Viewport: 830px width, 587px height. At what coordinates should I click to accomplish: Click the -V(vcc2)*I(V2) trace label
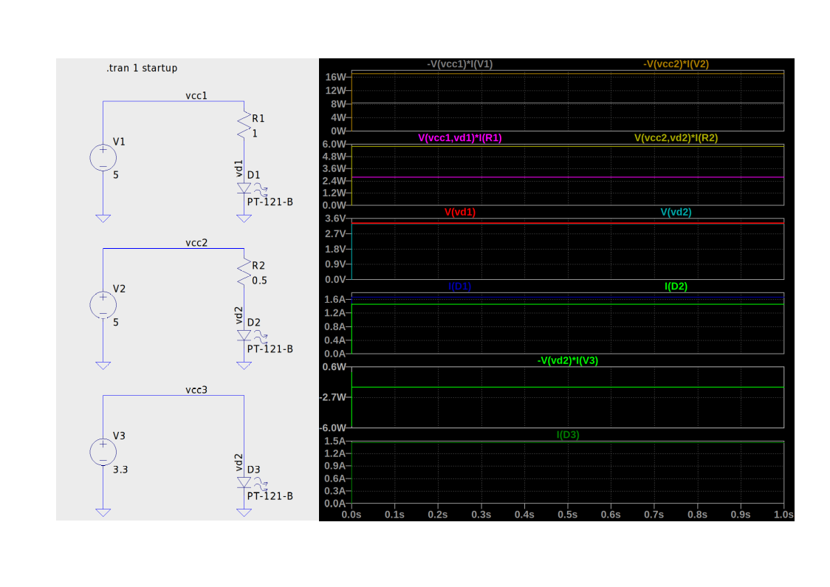coord(676,64)
